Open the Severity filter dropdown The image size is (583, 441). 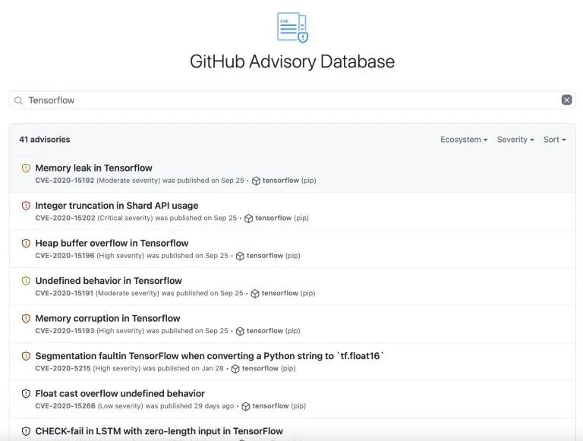tap(515, 140)
